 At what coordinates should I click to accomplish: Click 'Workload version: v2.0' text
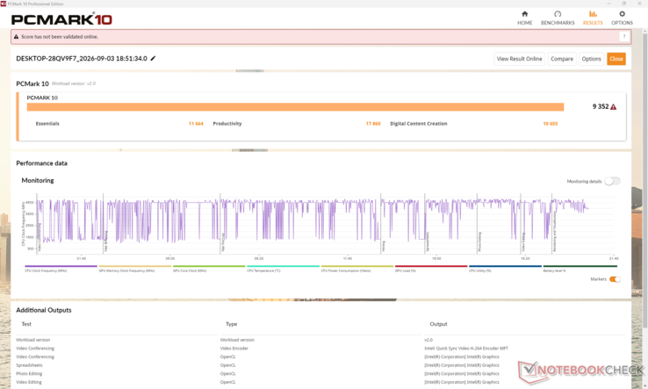coord(74,83)
